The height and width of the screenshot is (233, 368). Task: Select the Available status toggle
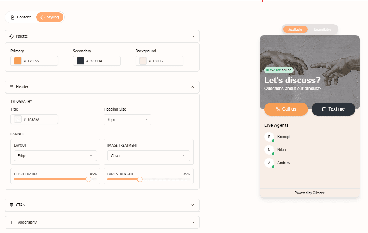click(x=295, y=29)
